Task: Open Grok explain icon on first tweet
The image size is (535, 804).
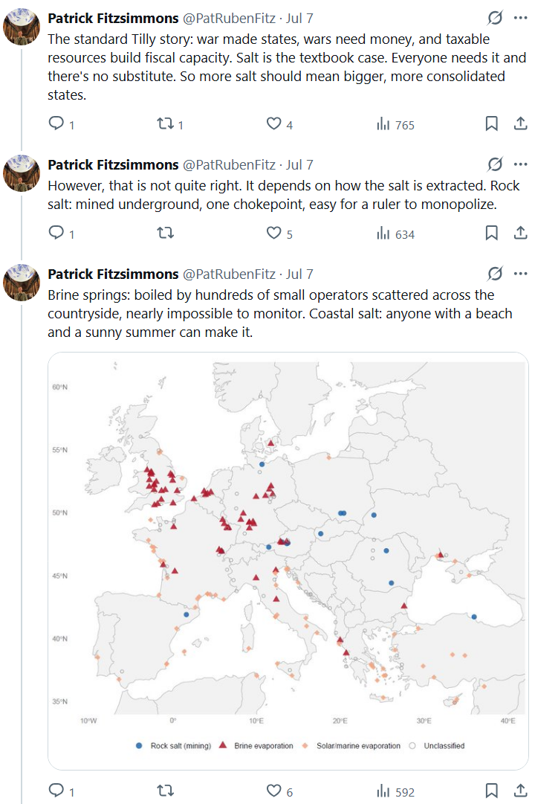Action: pos(495,18)
